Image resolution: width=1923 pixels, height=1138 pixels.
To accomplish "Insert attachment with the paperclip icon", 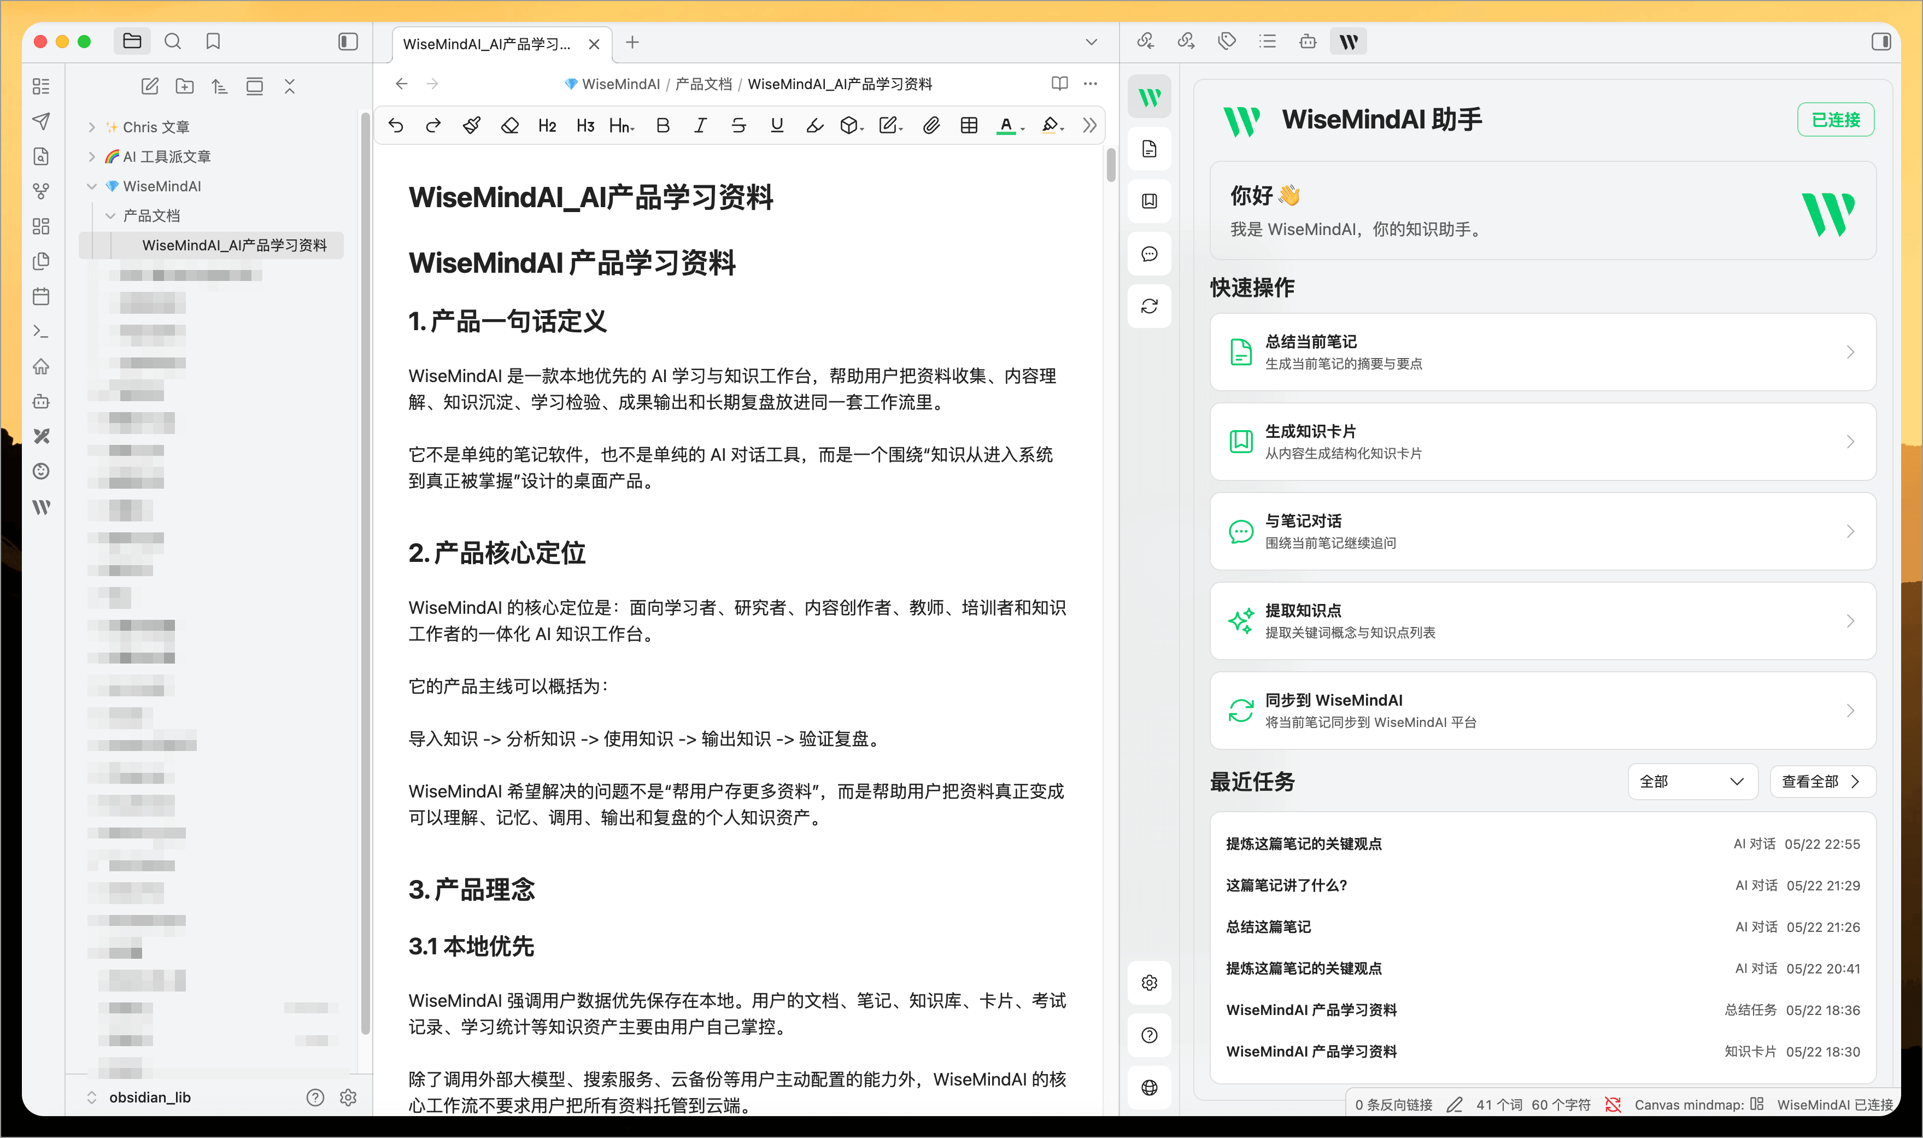I will point(931,125).
